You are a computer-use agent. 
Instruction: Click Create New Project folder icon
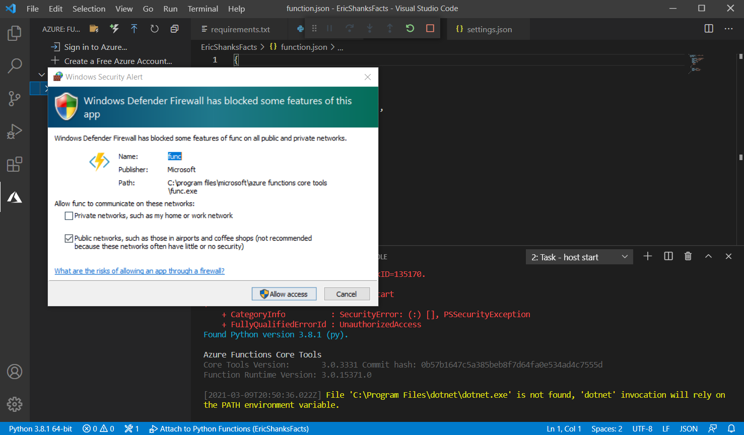click(94, 29)
